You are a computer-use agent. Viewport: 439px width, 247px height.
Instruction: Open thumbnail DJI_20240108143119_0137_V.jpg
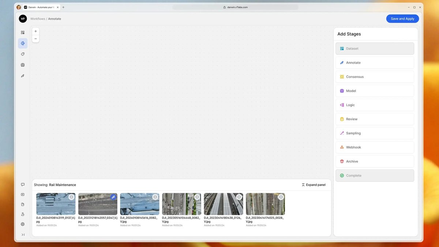pos(56,204)
